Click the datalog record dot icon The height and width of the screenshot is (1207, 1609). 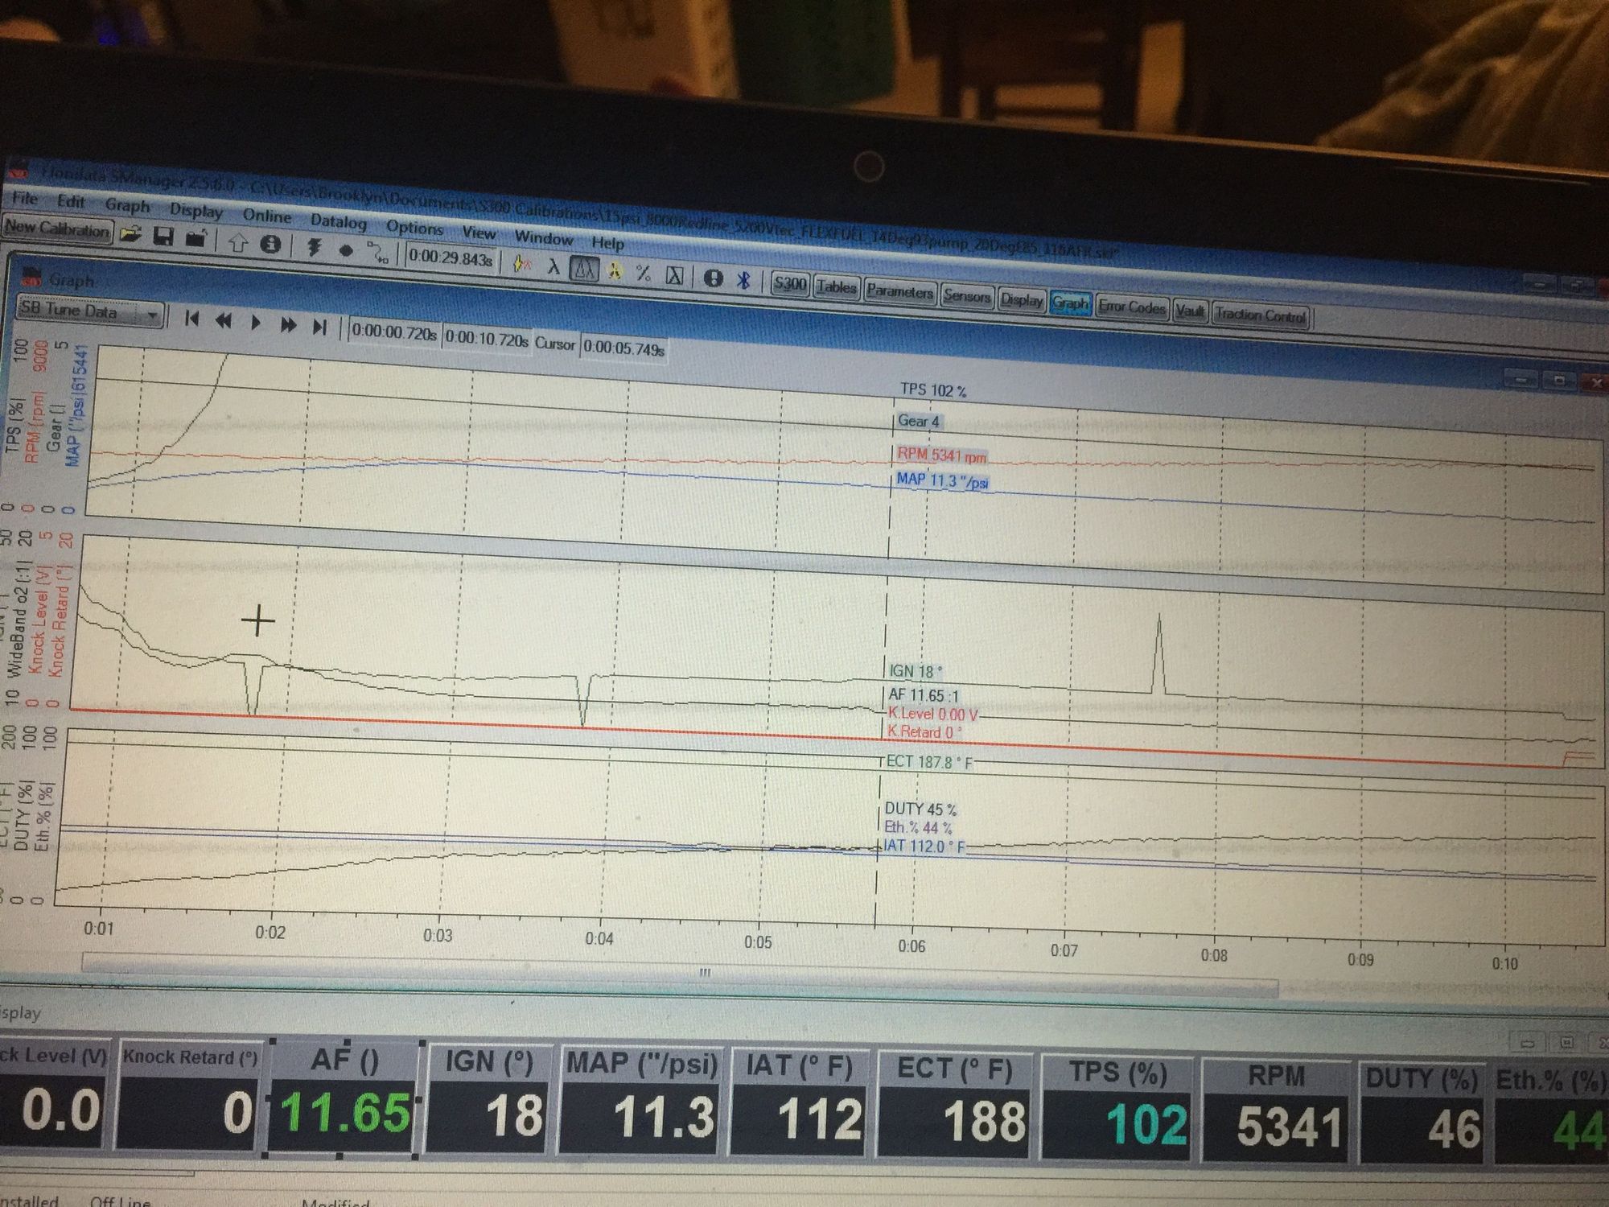point(346,250)
